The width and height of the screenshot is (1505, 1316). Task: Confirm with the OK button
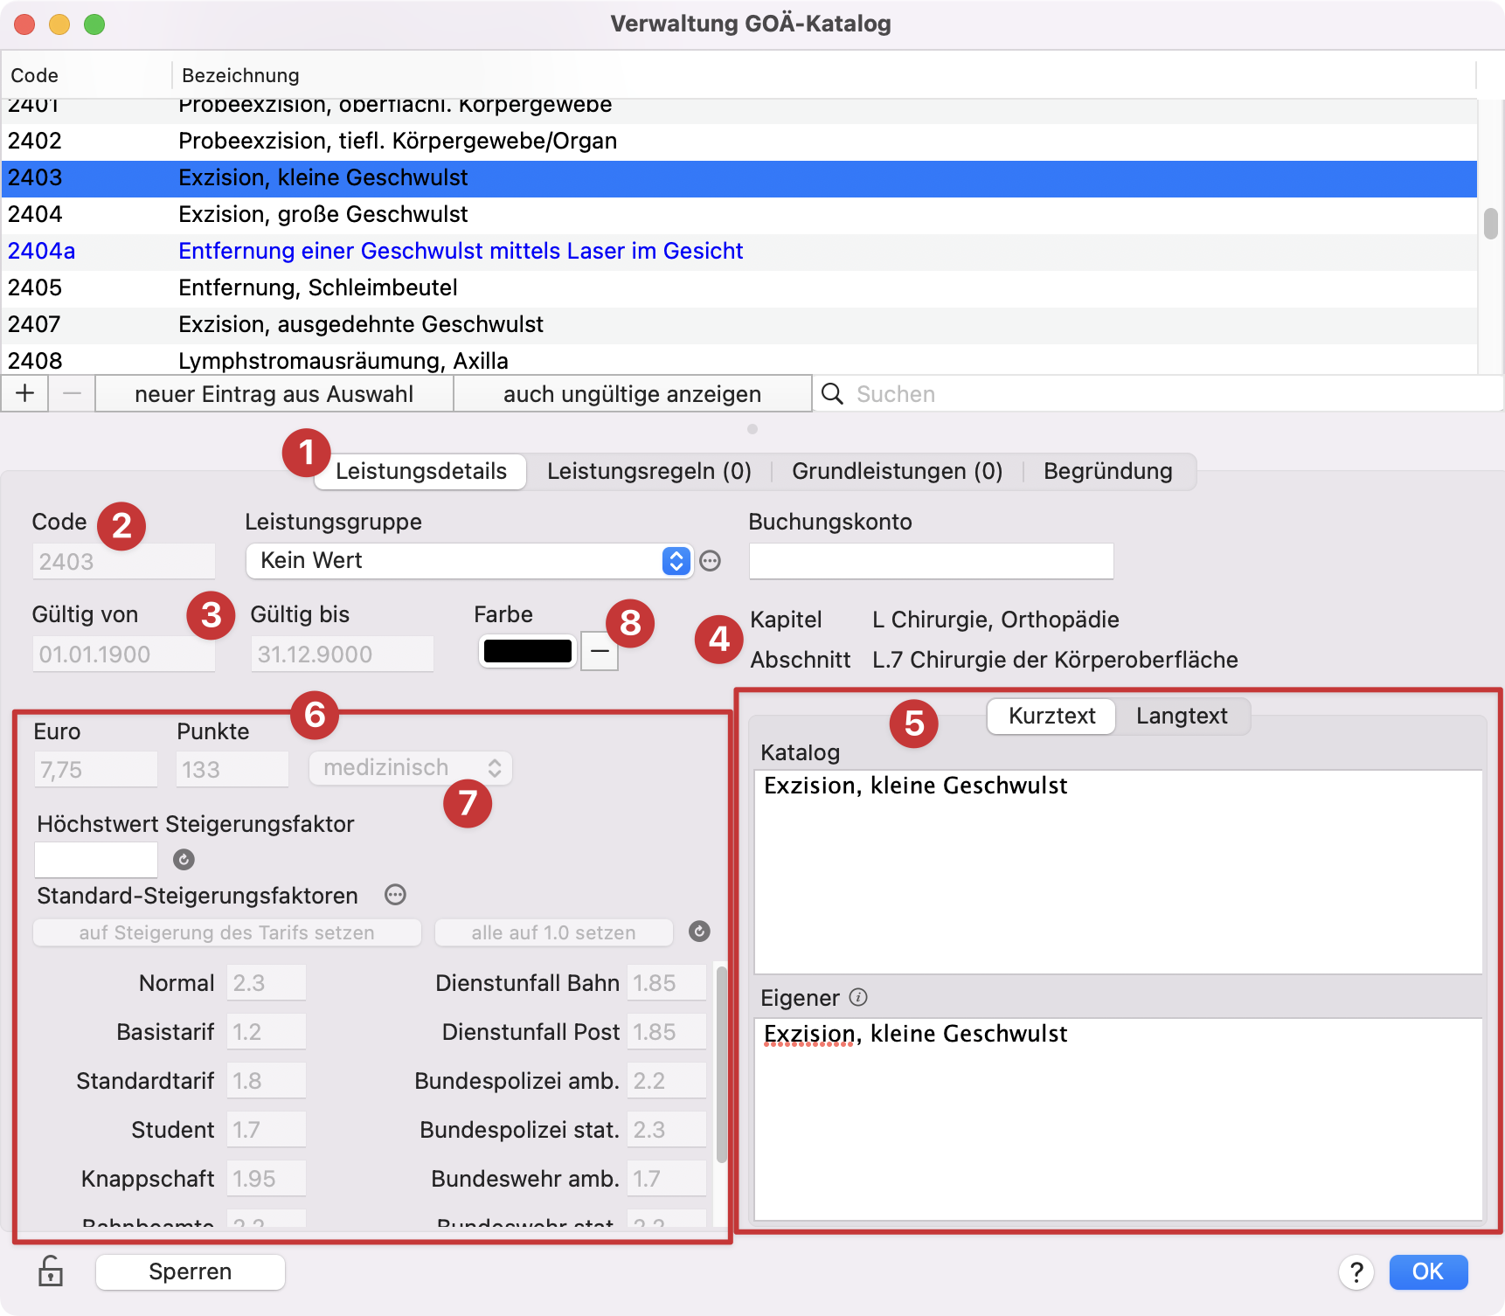tap(1428, 1271)
